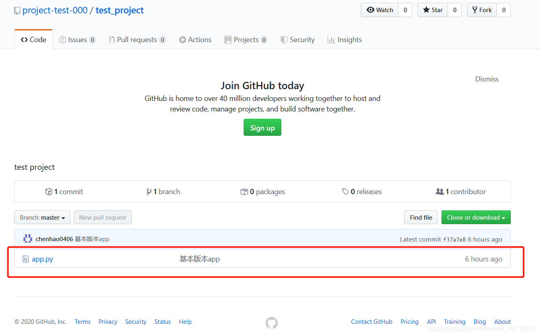The width and height of the screenshot is (540, 336).
Task: View the 0 releases link
Action: click(362, 192)
